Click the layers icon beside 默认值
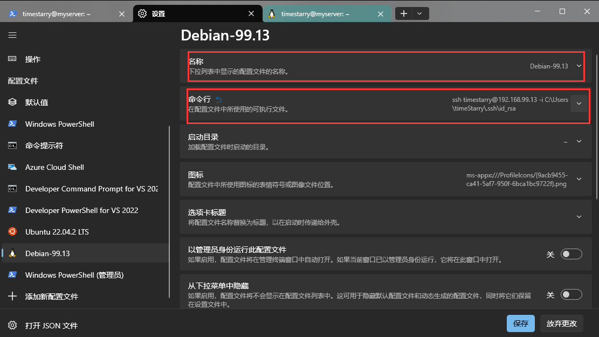 click(12, 102)
